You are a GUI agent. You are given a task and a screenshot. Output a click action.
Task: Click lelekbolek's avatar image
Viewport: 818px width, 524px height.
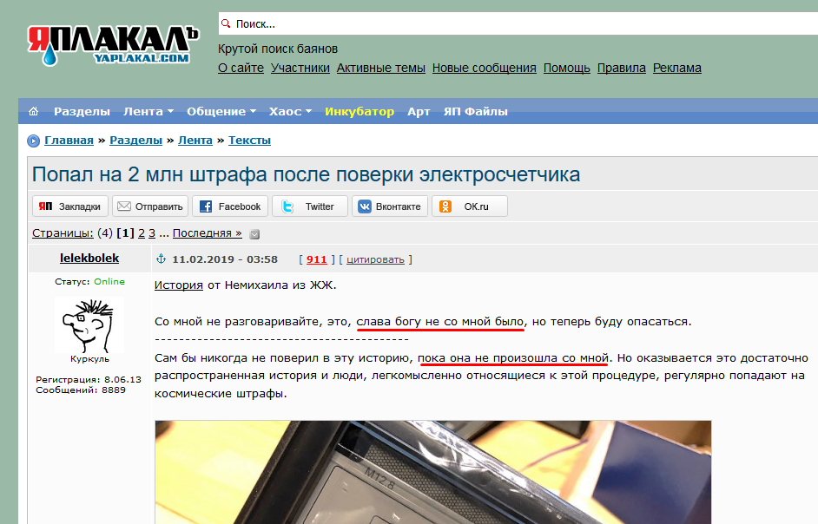coord(89,324)
